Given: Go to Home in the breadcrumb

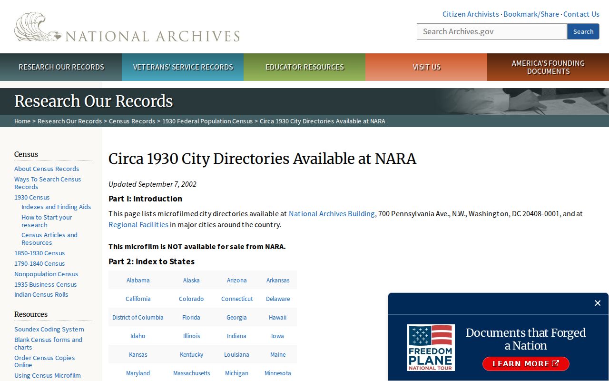Looking at the screenshot, I should pyautogui.click(x=22, y=121).
